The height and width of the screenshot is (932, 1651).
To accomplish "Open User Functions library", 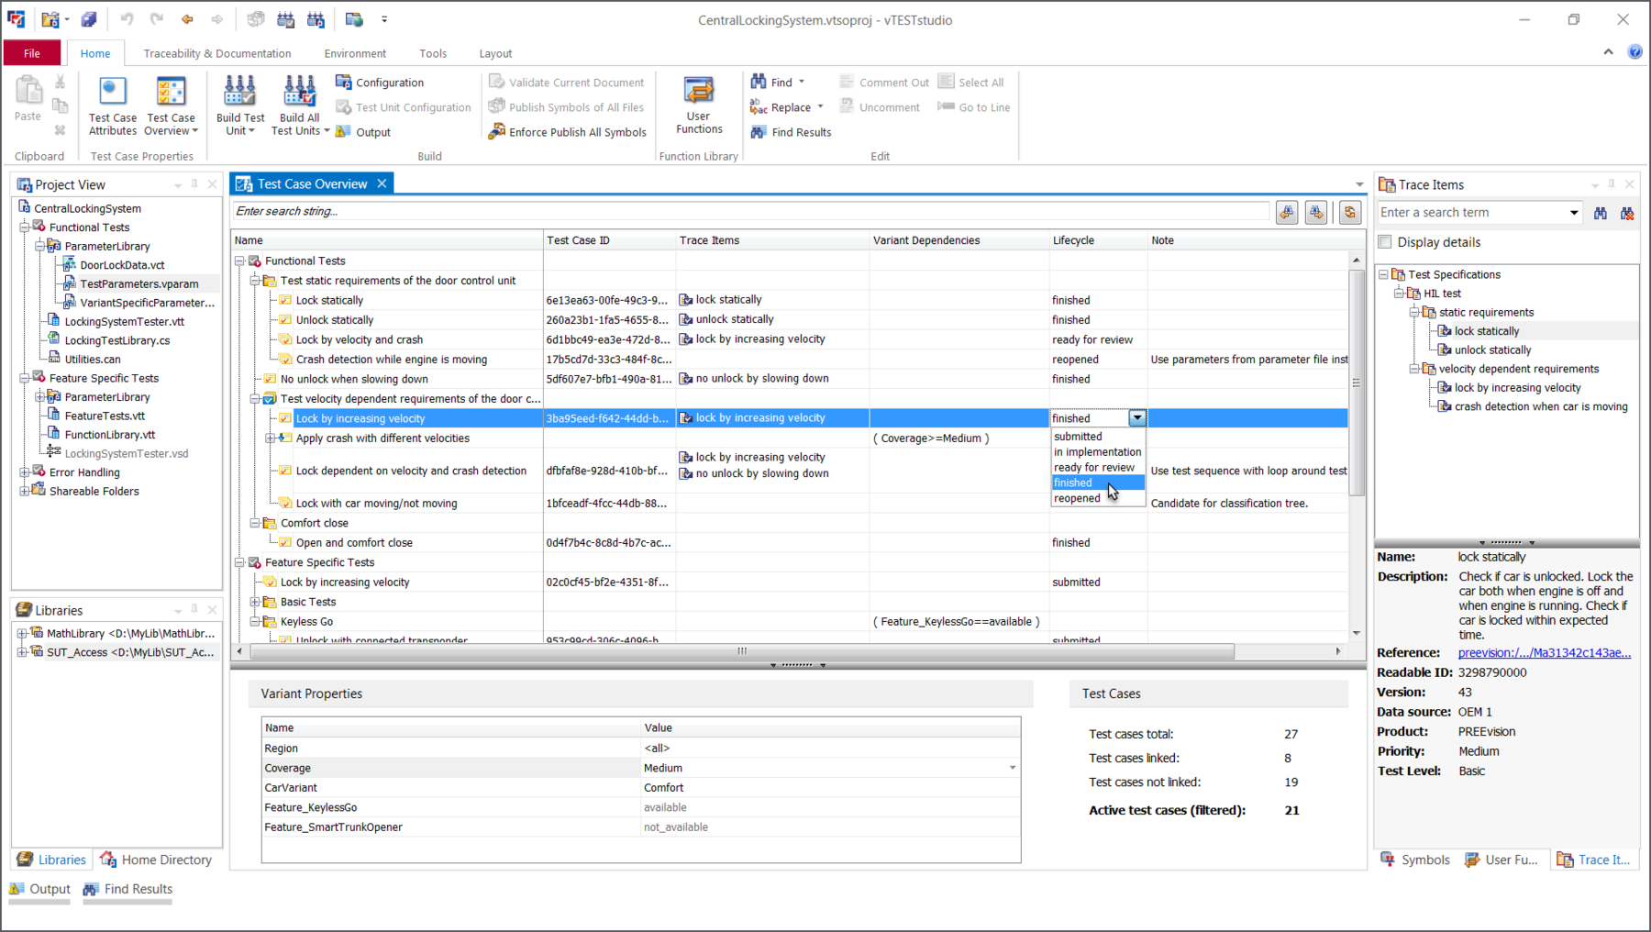I will click(x=699, y=105).
